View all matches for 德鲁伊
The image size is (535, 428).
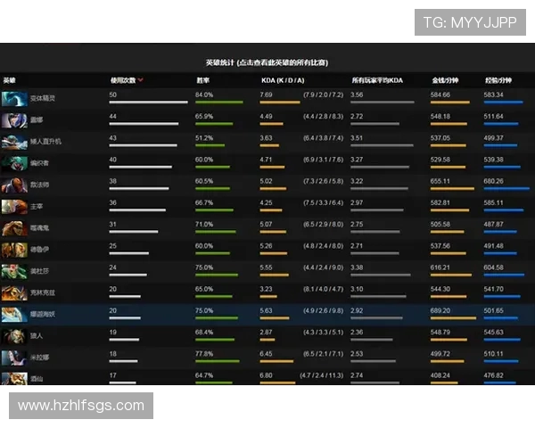pos(39,250)
